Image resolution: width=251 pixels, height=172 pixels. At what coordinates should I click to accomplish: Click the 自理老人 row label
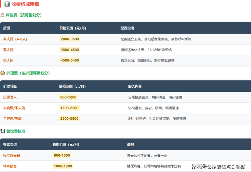click(x=10, y=97)
